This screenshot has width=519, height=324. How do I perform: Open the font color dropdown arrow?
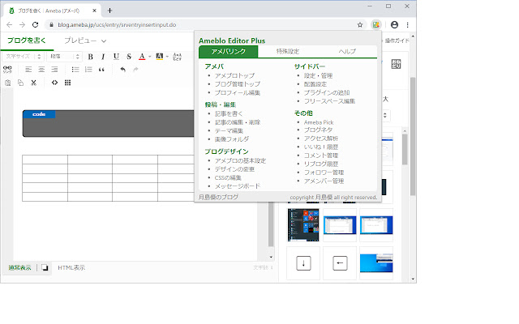149,57
